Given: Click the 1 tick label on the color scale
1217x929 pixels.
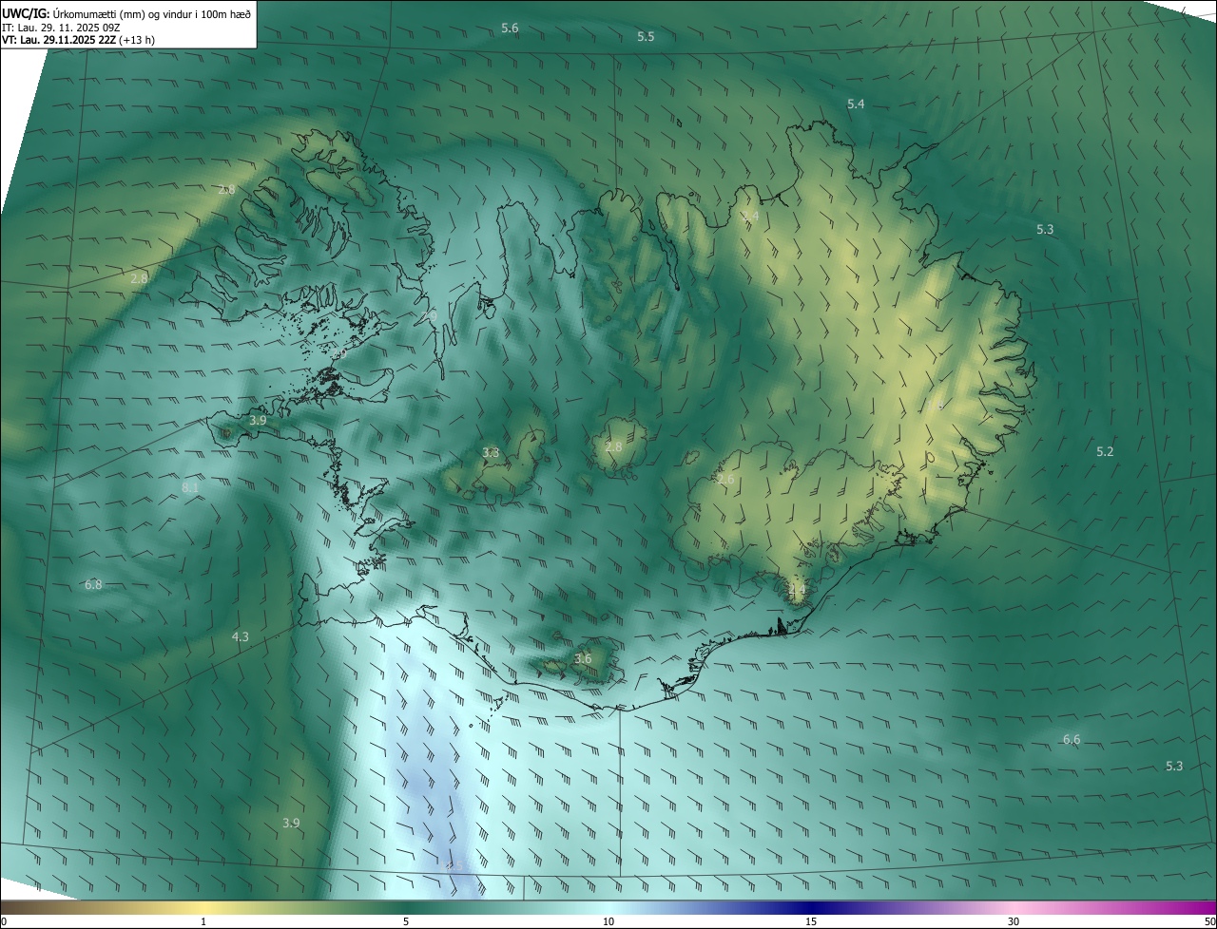Looking at the screenshot, I should 203,921.
